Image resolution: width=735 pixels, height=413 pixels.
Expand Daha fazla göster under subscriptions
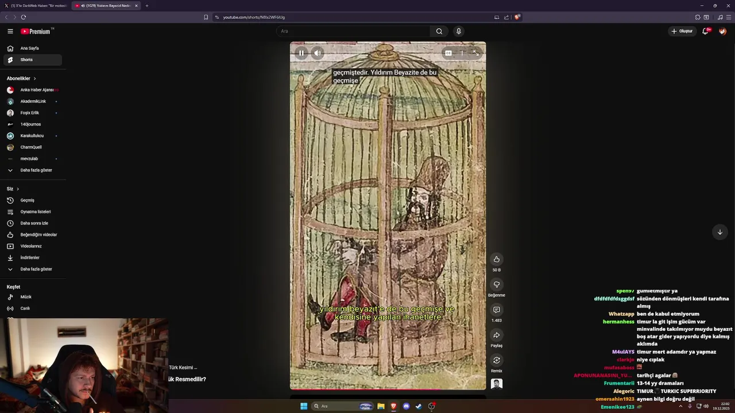pos(33,170)
